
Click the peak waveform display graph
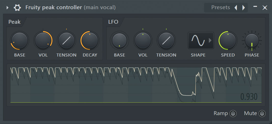click(x=136, y=85)
